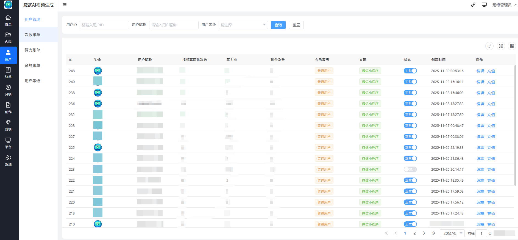Image resolution: width=518 pixels, height=240 pixels.
Task: Select 算力账单 in the submenu
Action: tap(32, 50)
